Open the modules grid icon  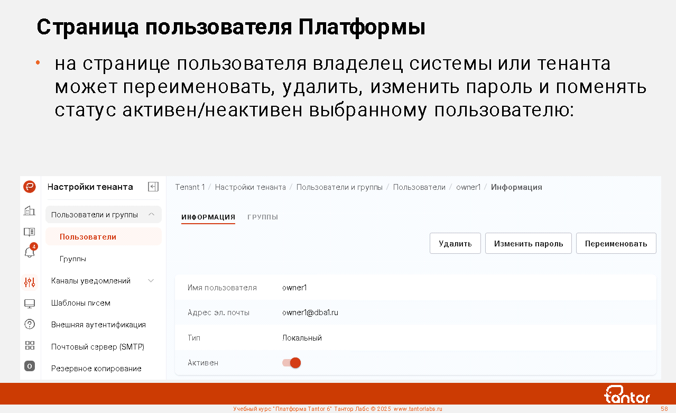[x=30, y=345]
